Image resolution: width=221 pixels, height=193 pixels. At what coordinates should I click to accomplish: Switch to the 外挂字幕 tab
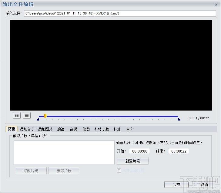pyautogui.click(x=102, y=129)
